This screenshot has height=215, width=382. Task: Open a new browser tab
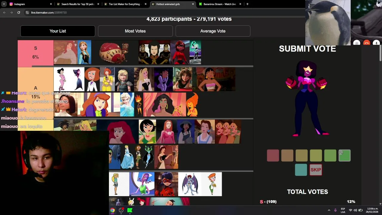click(x=247, y=4)
